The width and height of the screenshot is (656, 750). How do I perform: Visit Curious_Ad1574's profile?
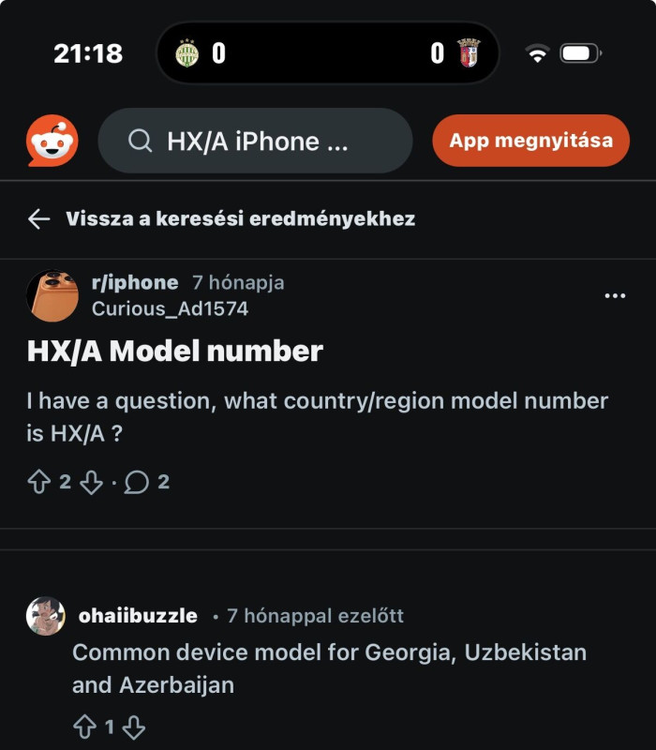[x=170, y=308]
